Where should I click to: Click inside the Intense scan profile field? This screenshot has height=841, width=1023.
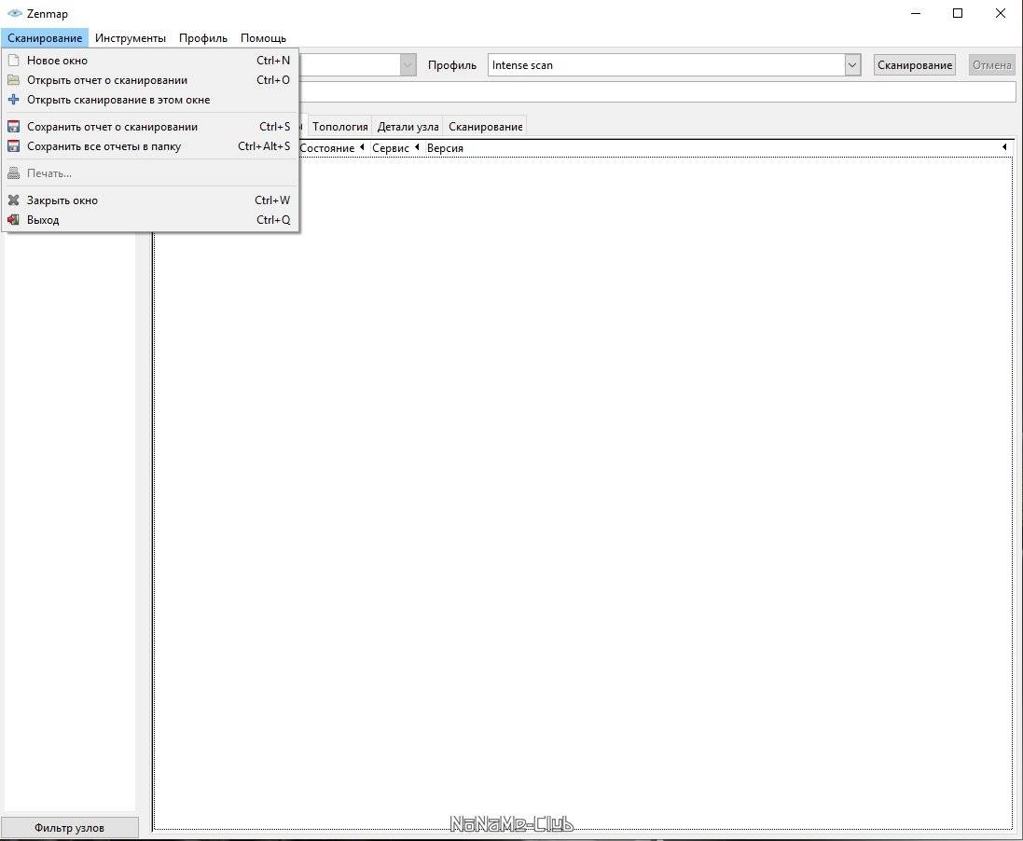click(x=666, y=65)
